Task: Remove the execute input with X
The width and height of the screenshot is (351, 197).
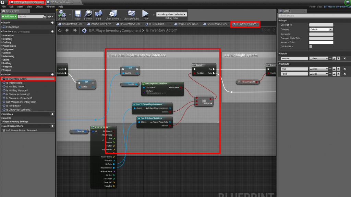Action: click(x=344, y=59)
